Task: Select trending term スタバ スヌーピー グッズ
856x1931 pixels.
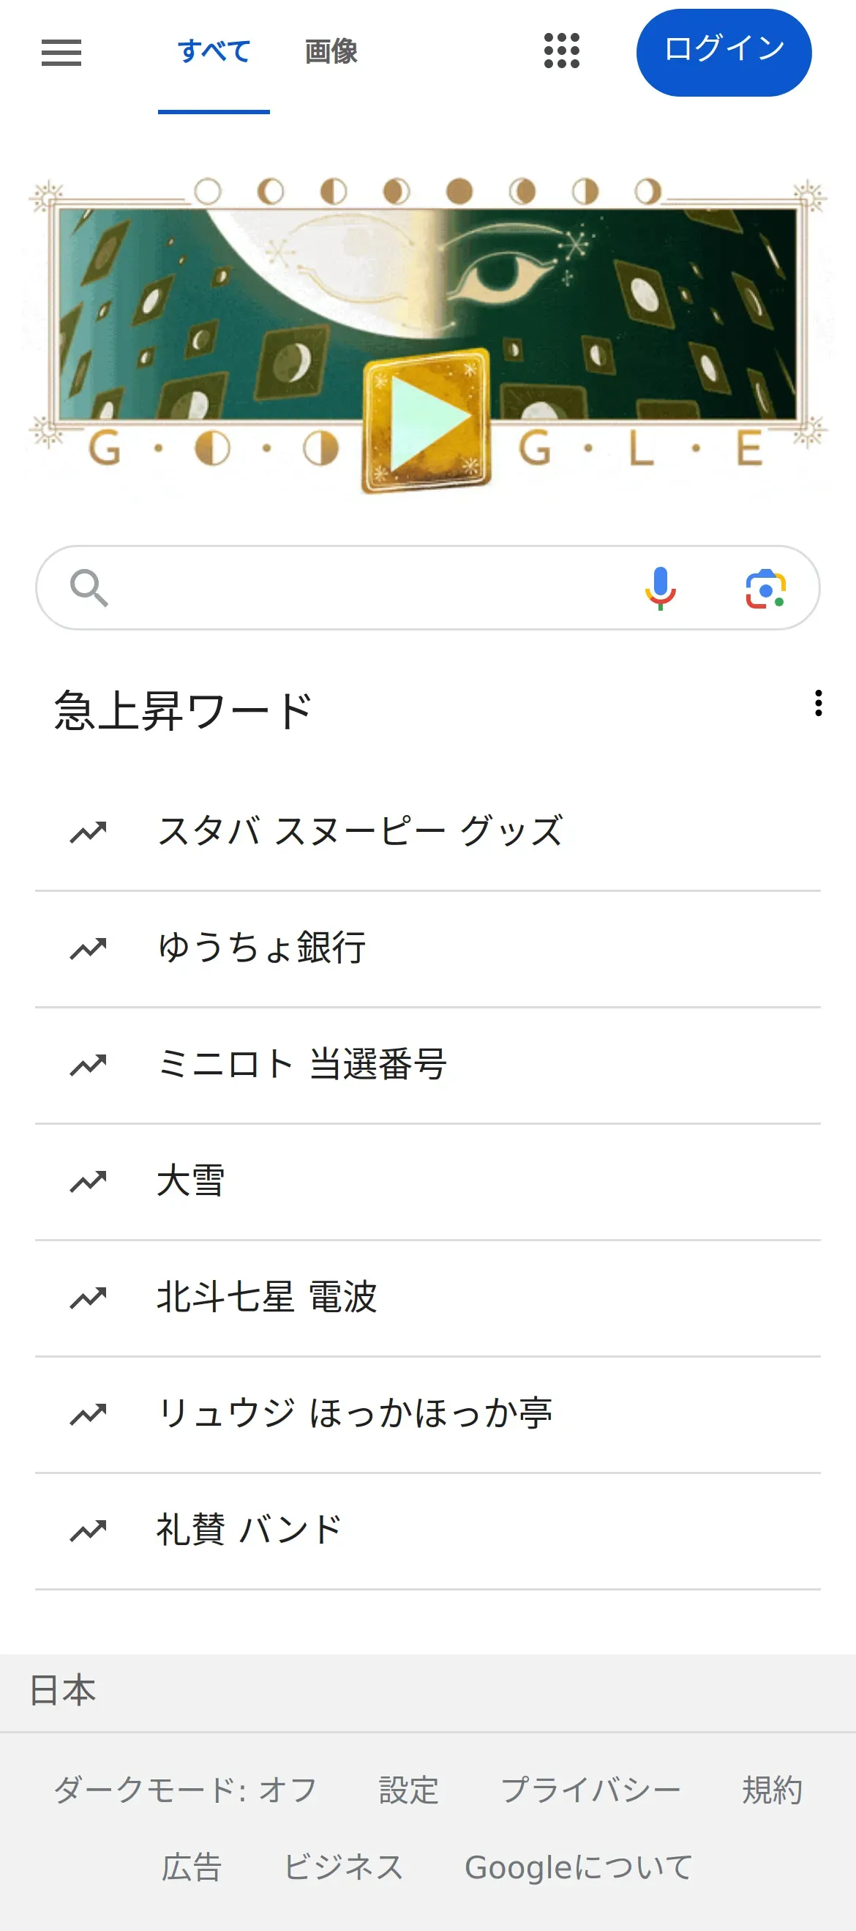Action: point(427,833)
